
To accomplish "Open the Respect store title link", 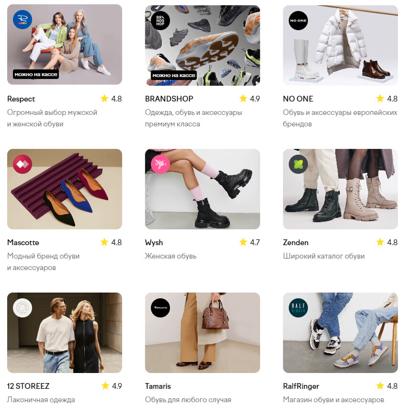I will [21, 99].
